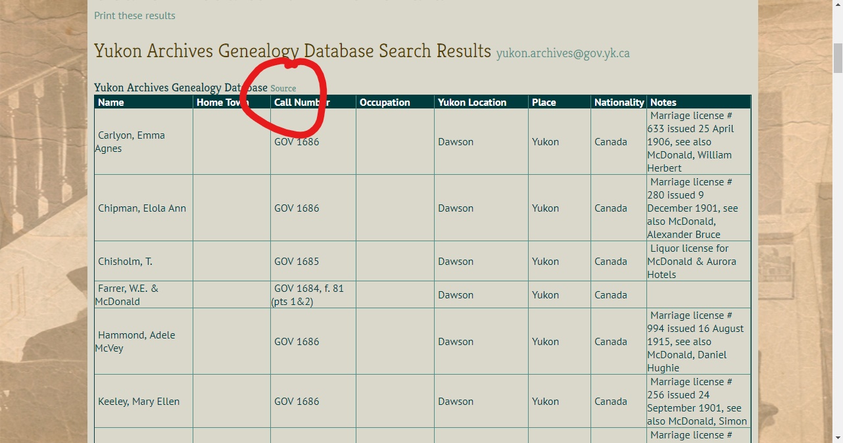Click the Occupation column header
Screen dimensions: 843x443
coord(385,103)
